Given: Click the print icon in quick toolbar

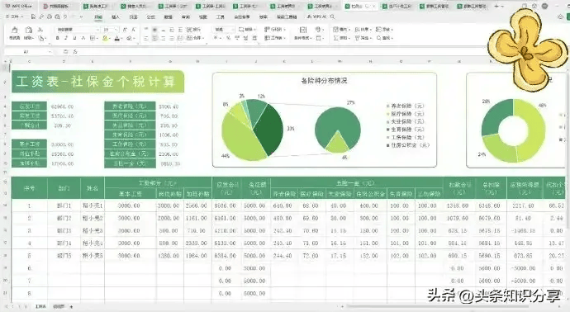Looking at the screenshot, I should (49, 17).
